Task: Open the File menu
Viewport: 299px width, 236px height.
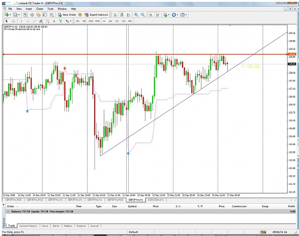Action: point(10,9)
